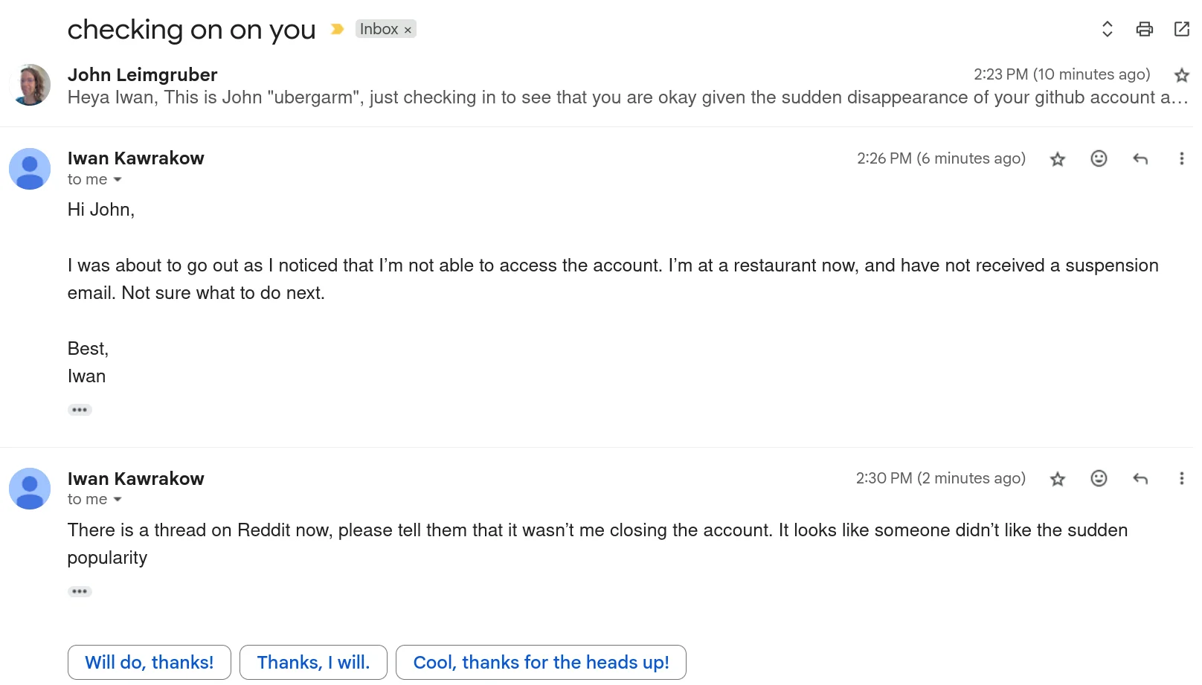The image size is (1202, 685).
Task: Reply to the 2:30 PM message
Action: (1140, 478)
